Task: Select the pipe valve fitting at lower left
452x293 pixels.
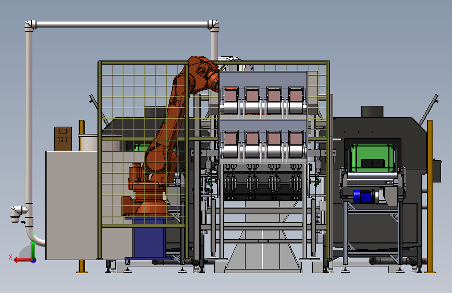Action: pos(19,214)
